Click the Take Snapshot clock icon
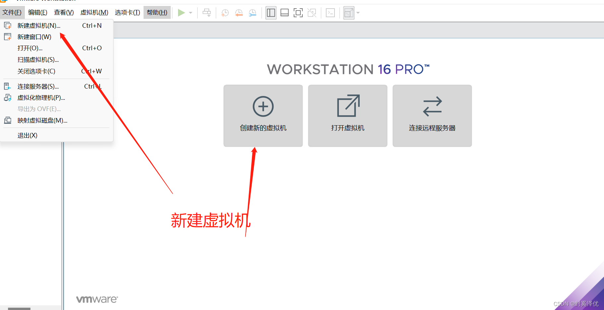 pos(225,13)
